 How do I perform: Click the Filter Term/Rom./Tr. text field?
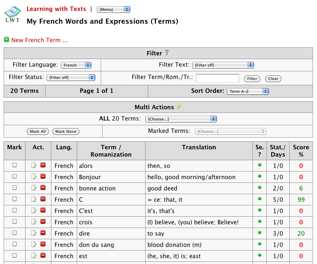pos(217,78)
